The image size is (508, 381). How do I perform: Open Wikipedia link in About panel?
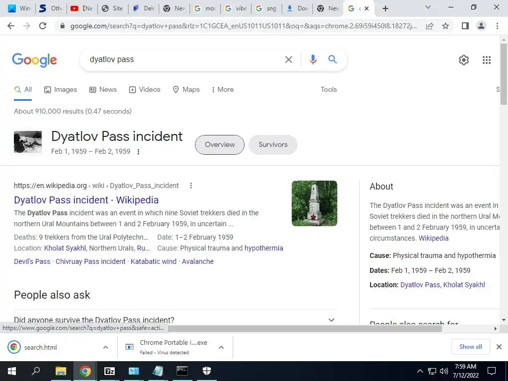(434, 238)
